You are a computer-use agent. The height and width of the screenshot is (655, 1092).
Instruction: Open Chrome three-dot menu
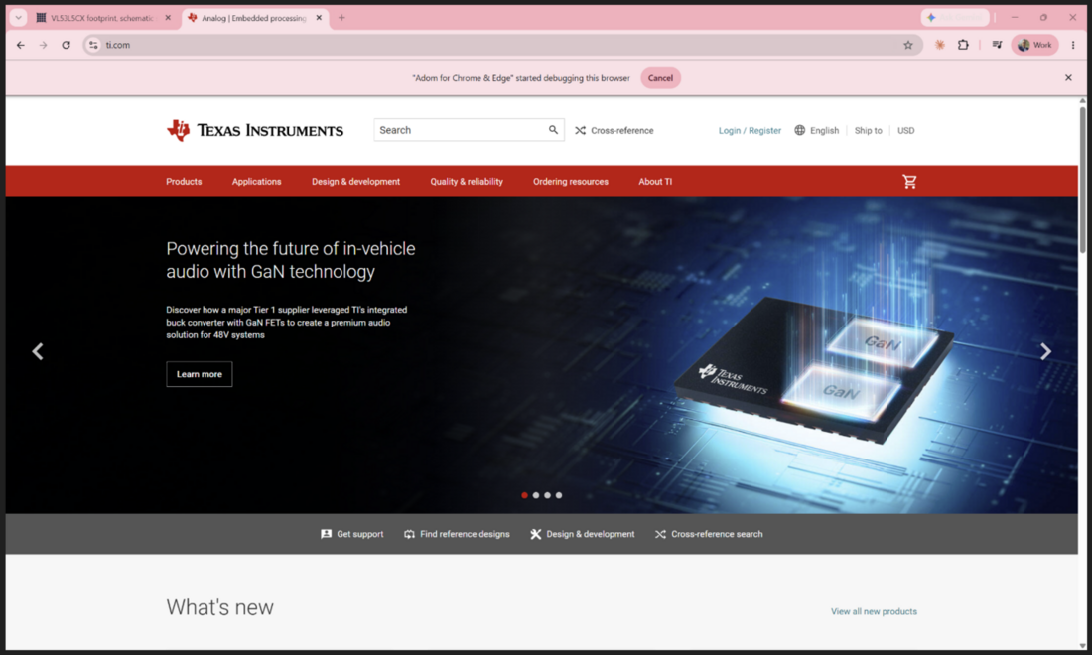point(1072,45)
